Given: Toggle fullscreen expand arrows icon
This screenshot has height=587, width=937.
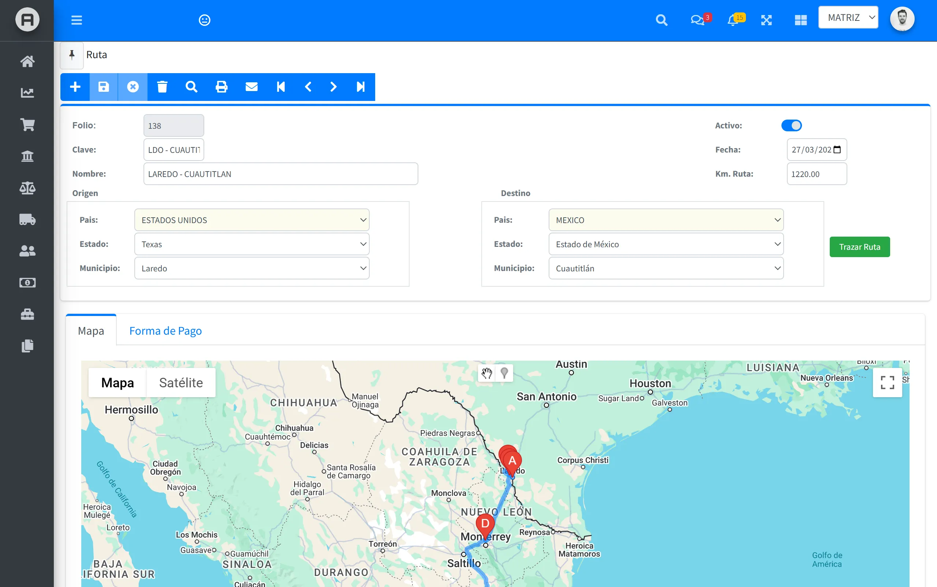Looking at the screenshot, I should [766, 20].
